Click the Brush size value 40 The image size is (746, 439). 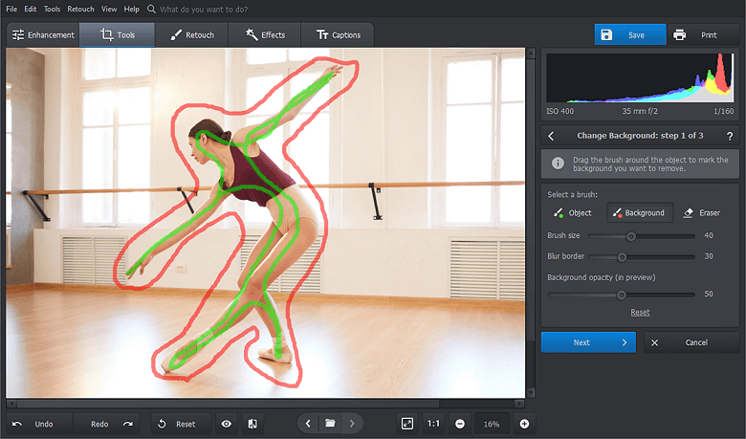tap(709, 235)
